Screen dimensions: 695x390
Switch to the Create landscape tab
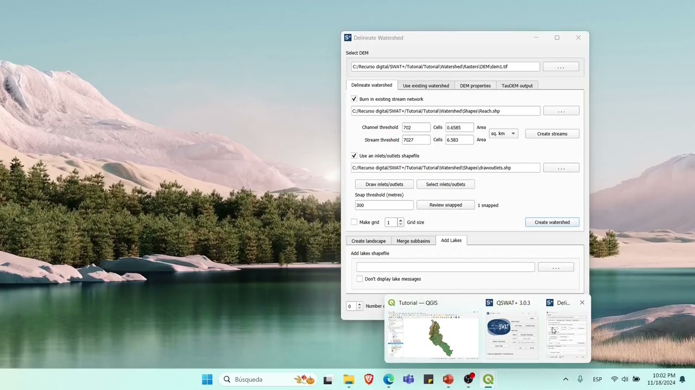[x=369, y=241]
